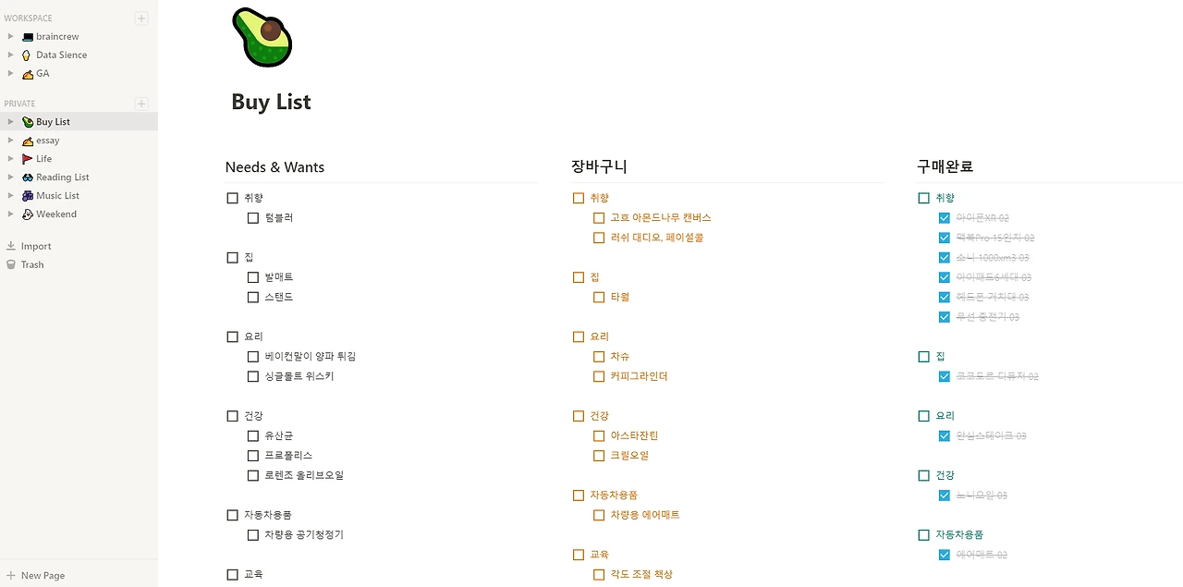
Task: Expand the braincrew page tree
Action: coord(10,36)
